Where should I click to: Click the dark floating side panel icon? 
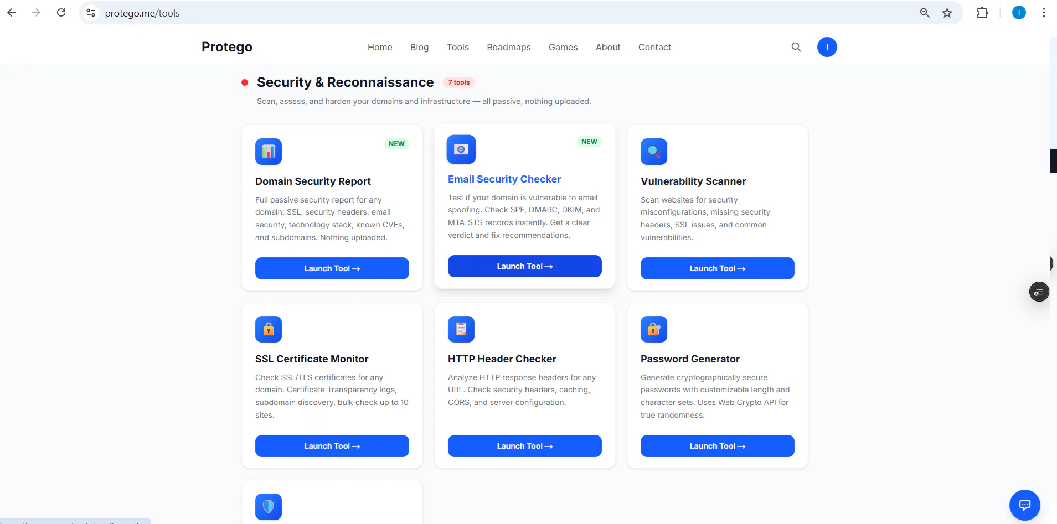click(1039, 292)
